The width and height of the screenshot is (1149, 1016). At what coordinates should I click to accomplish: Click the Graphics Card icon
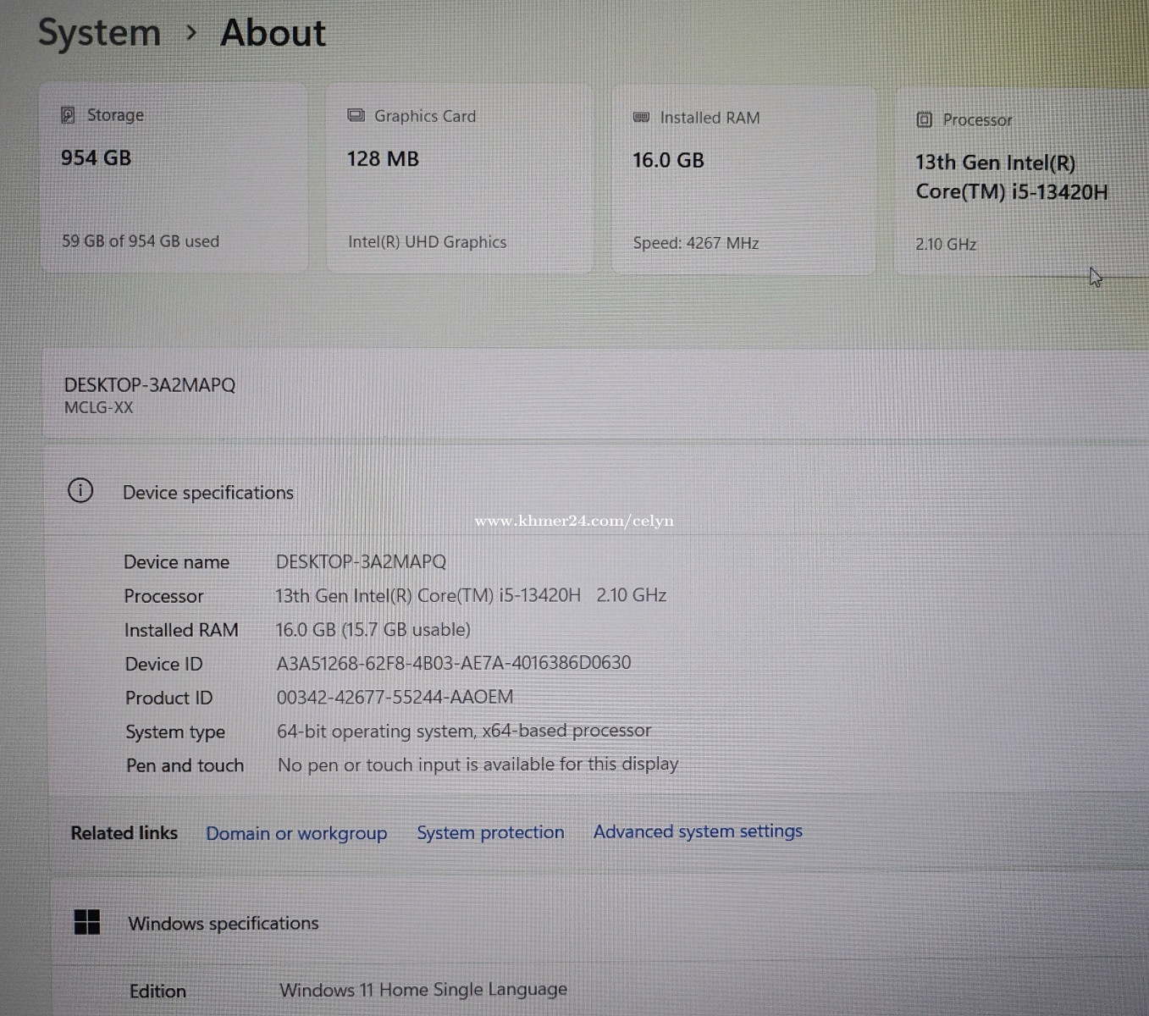tap(356, 116)
